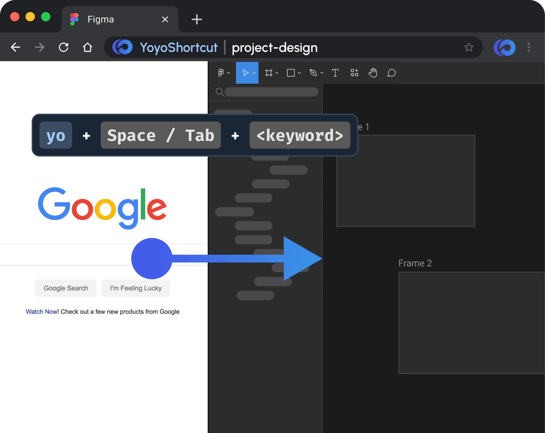This screenshot has width=545, height=433.
Task: Click the macOS green maximize button
Action: (x=46, y=17)
